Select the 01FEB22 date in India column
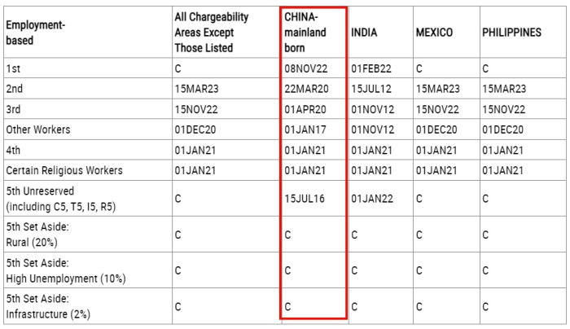570x329 pixels. [371, 68]
